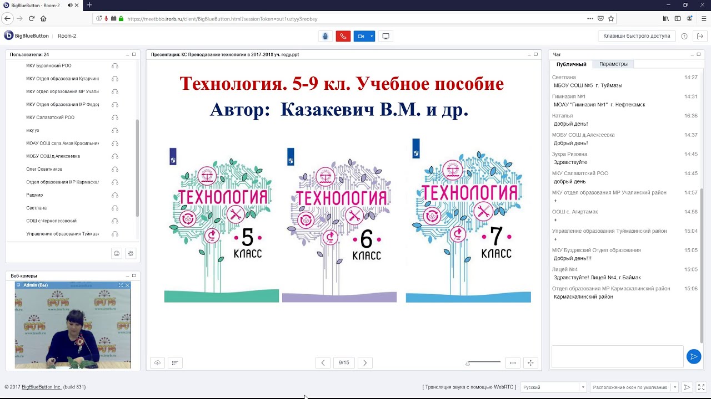This screenshot has height=399, width=711.
Task: Show slide thumbnails list
Action: [174, 362]
